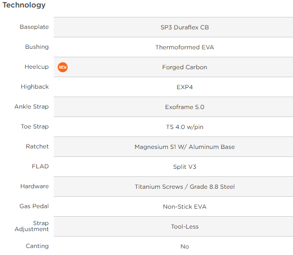Click the Bushing spec label

pyautogui.click(x=37, y=47)
